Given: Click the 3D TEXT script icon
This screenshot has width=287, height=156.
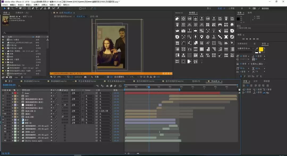Looking at the screenshot, I should (196, 25).
